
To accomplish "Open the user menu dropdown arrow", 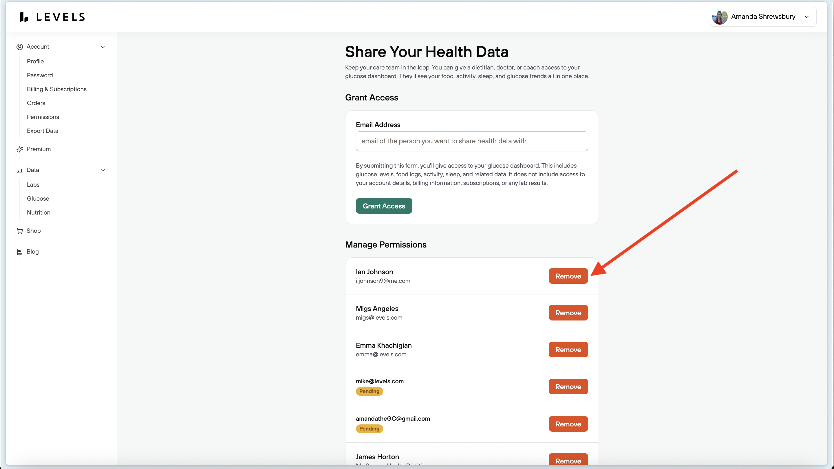I will tap(806, 17).
